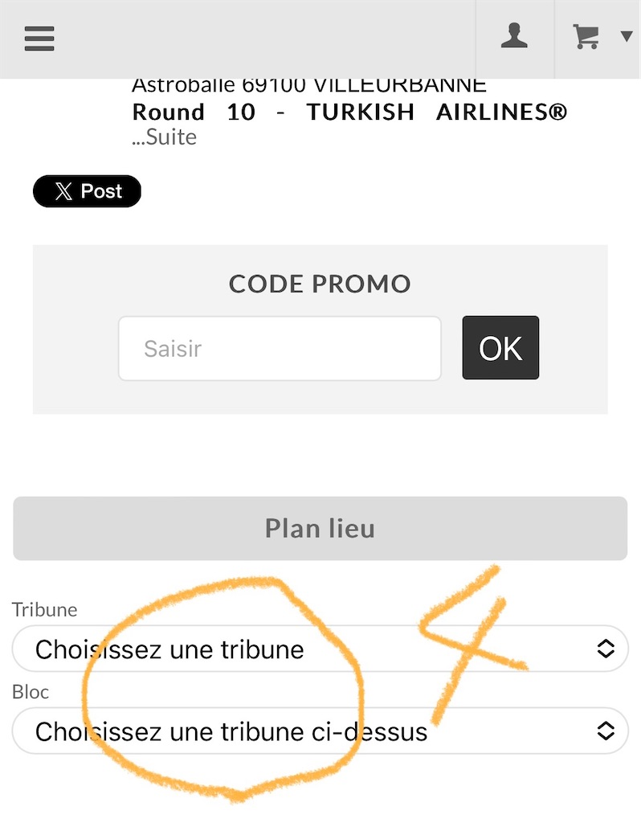Click the Tribune dropdown up-down chevron

pyautogui.click(x=606, y=648)
